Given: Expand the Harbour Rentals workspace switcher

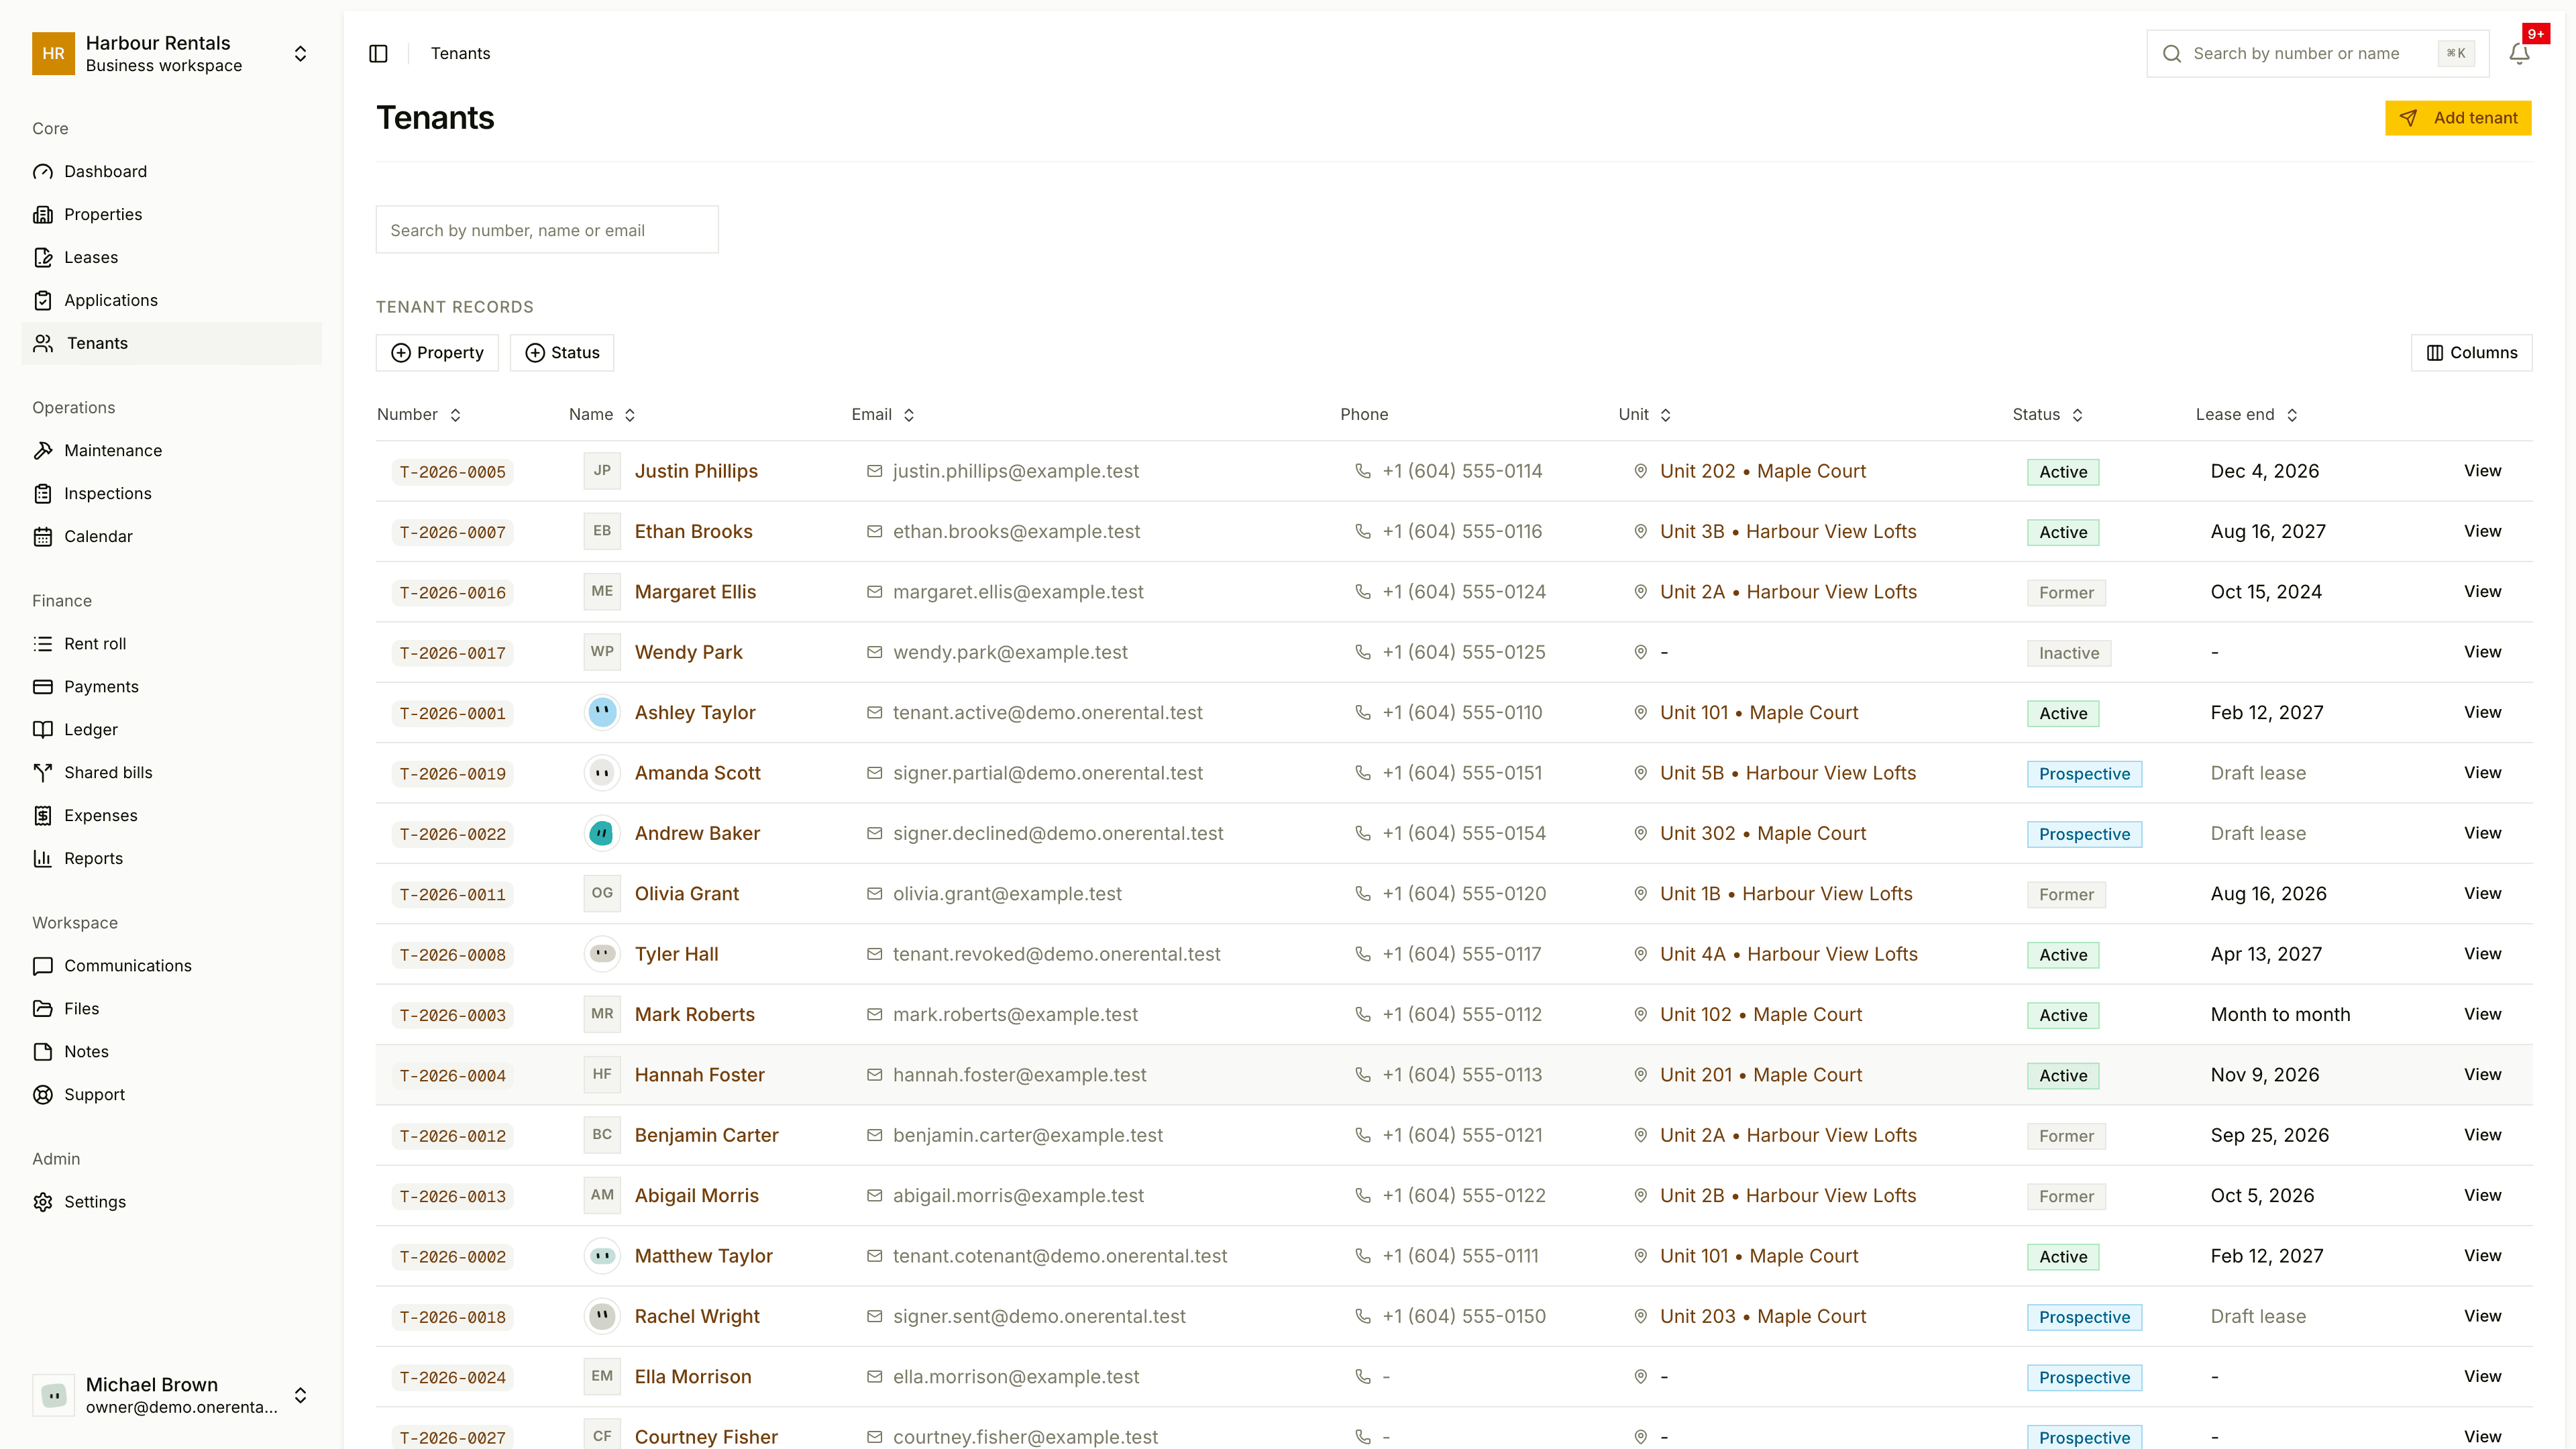Looking at the screenshot, I should coord(300,54).
